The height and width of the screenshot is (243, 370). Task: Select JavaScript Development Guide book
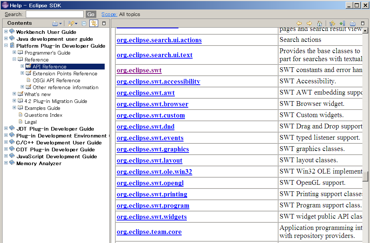57,156
